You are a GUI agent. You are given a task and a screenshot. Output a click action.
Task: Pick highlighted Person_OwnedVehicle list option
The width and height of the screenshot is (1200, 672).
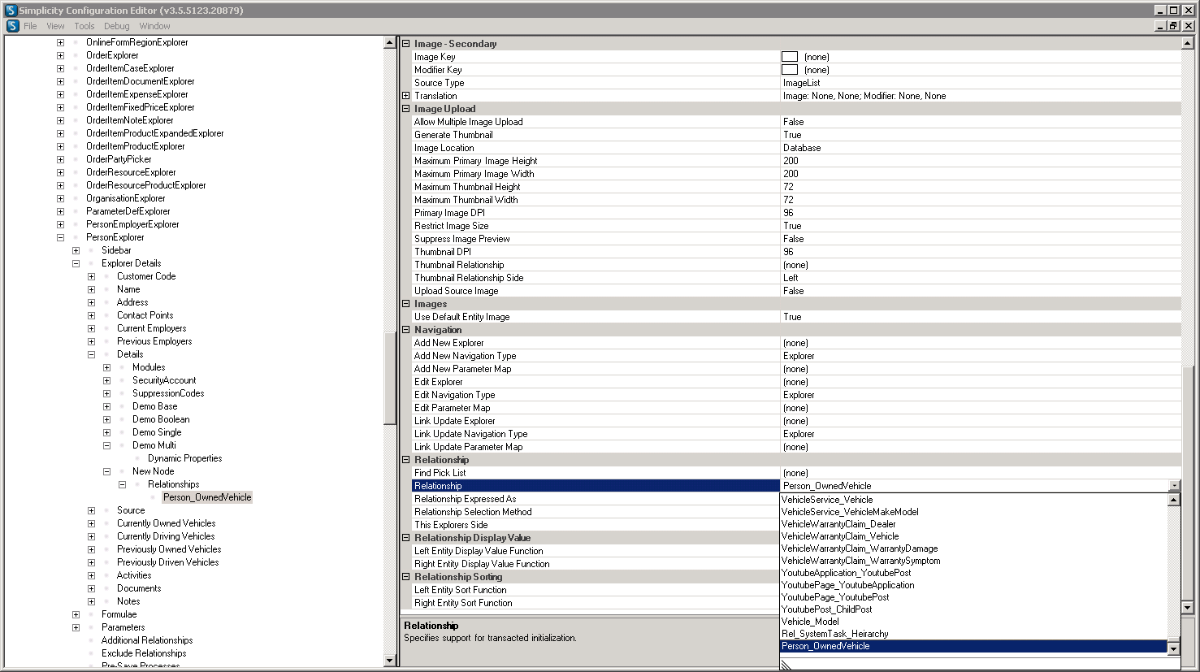[973, 646]
